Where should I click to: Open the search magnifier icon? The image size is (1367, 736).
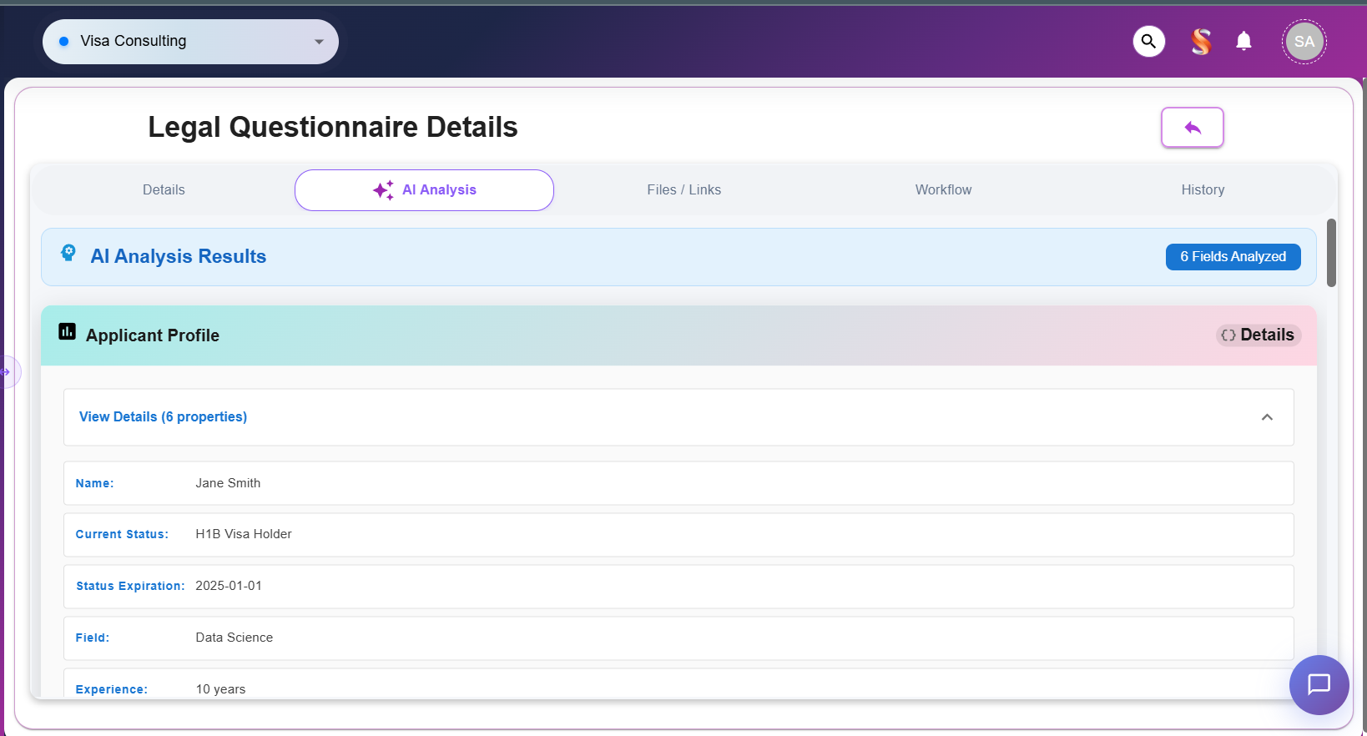click(1148, 41)
